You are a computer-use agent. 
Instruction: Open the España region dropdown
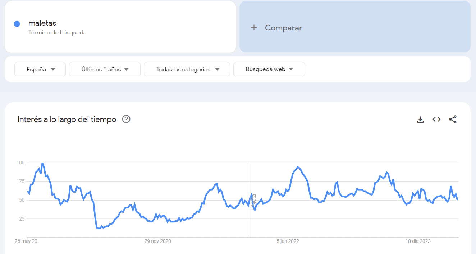coord(40,69)
